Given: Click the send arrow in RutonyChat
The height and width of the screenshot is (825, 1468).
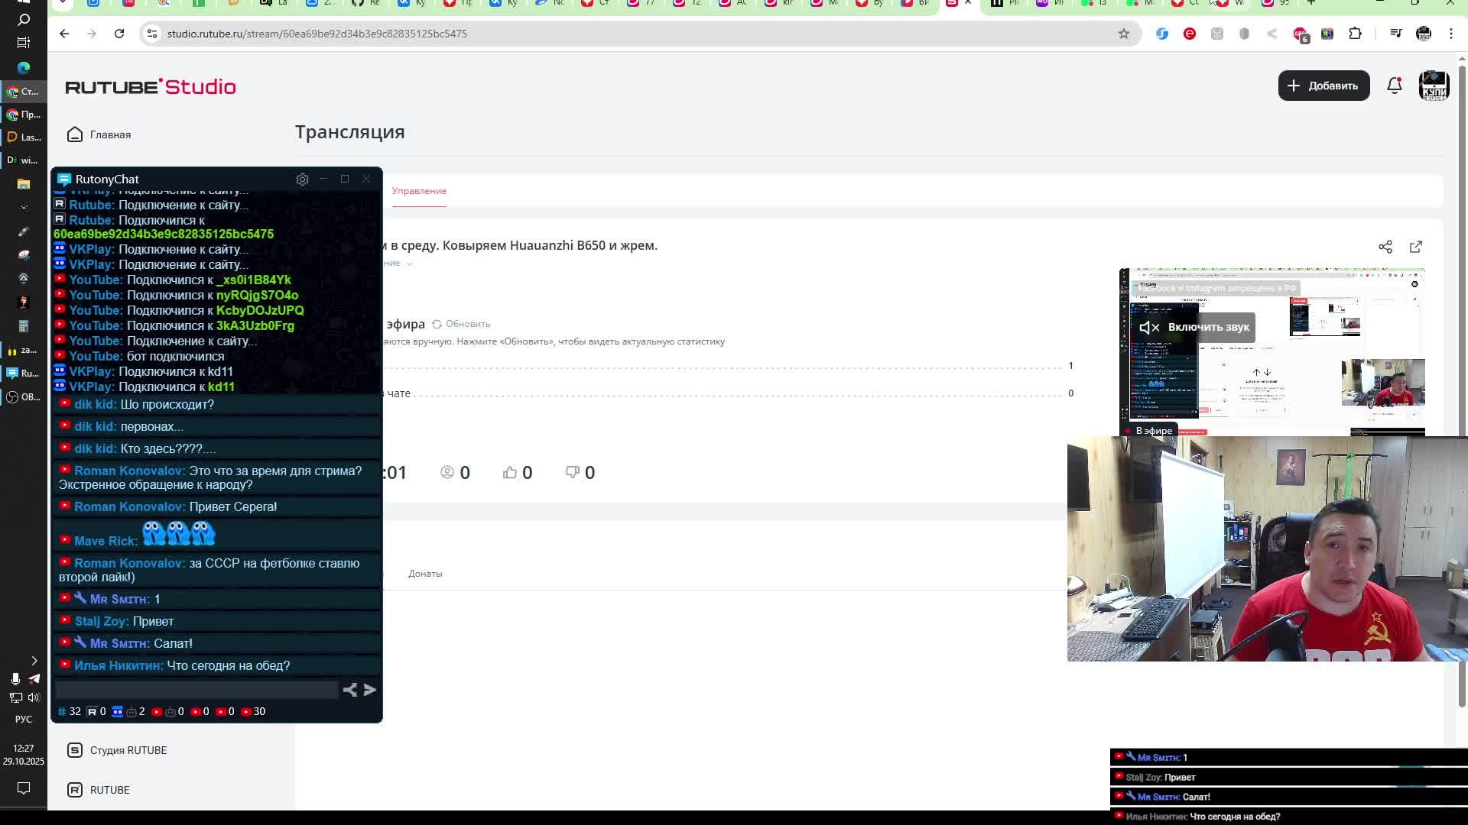Looking at the screenshot, I should pos(370,690).
